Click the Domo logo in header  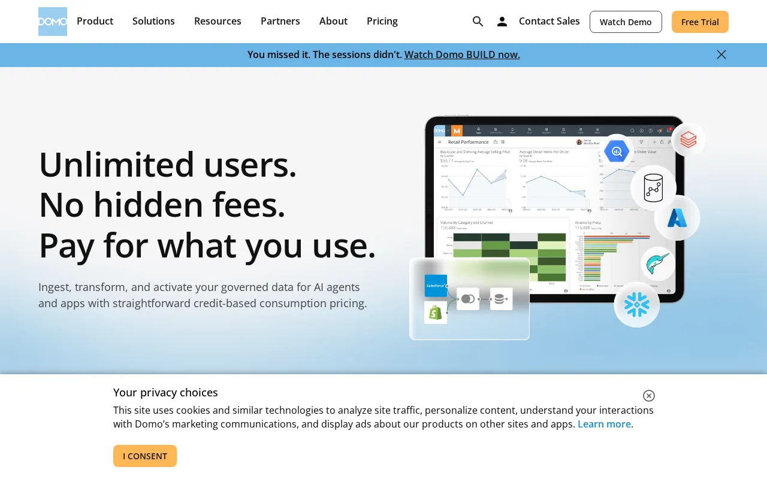(53, 22)
